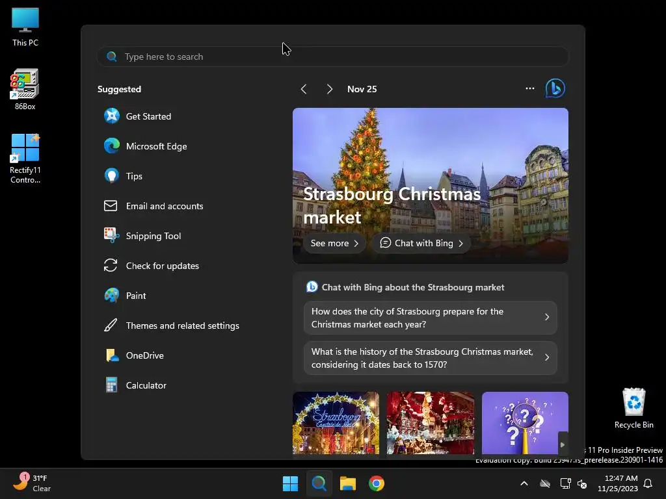Click the Check for updates icon

pyautogui.click(x=111, y=266)
